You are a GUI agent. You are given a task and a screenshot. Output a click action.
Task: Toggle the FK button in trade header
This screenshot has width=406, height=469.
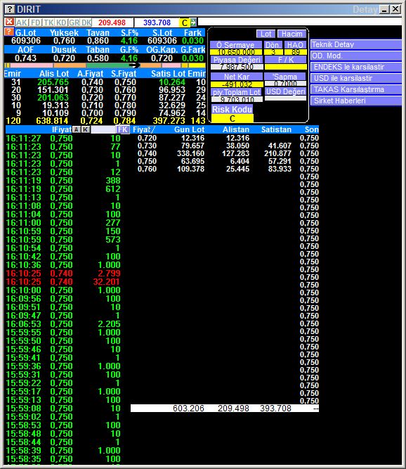click(123, 129)
